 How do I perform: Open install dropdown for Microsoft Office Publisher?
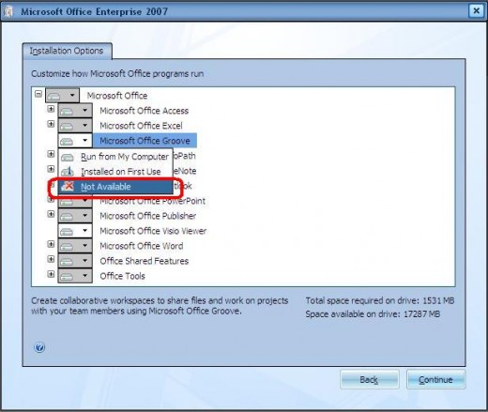tap(75, 216)
